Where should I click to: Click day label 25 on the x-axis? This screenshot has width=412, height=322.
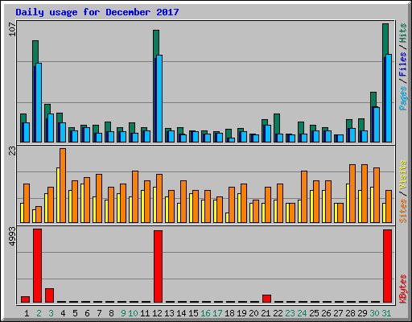pos(314,313)
